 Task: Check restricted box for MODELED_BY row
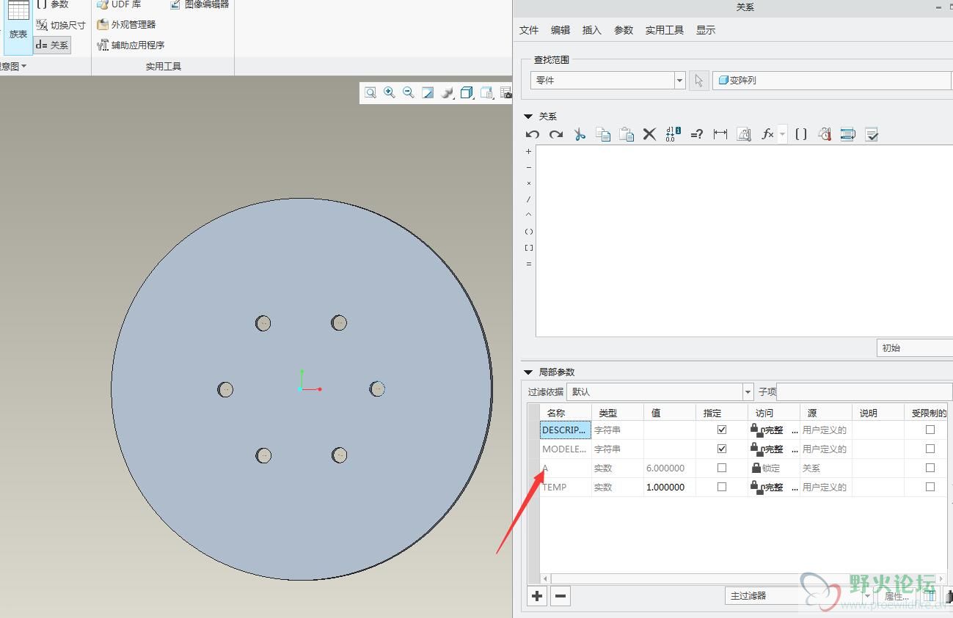click(930, 449)
